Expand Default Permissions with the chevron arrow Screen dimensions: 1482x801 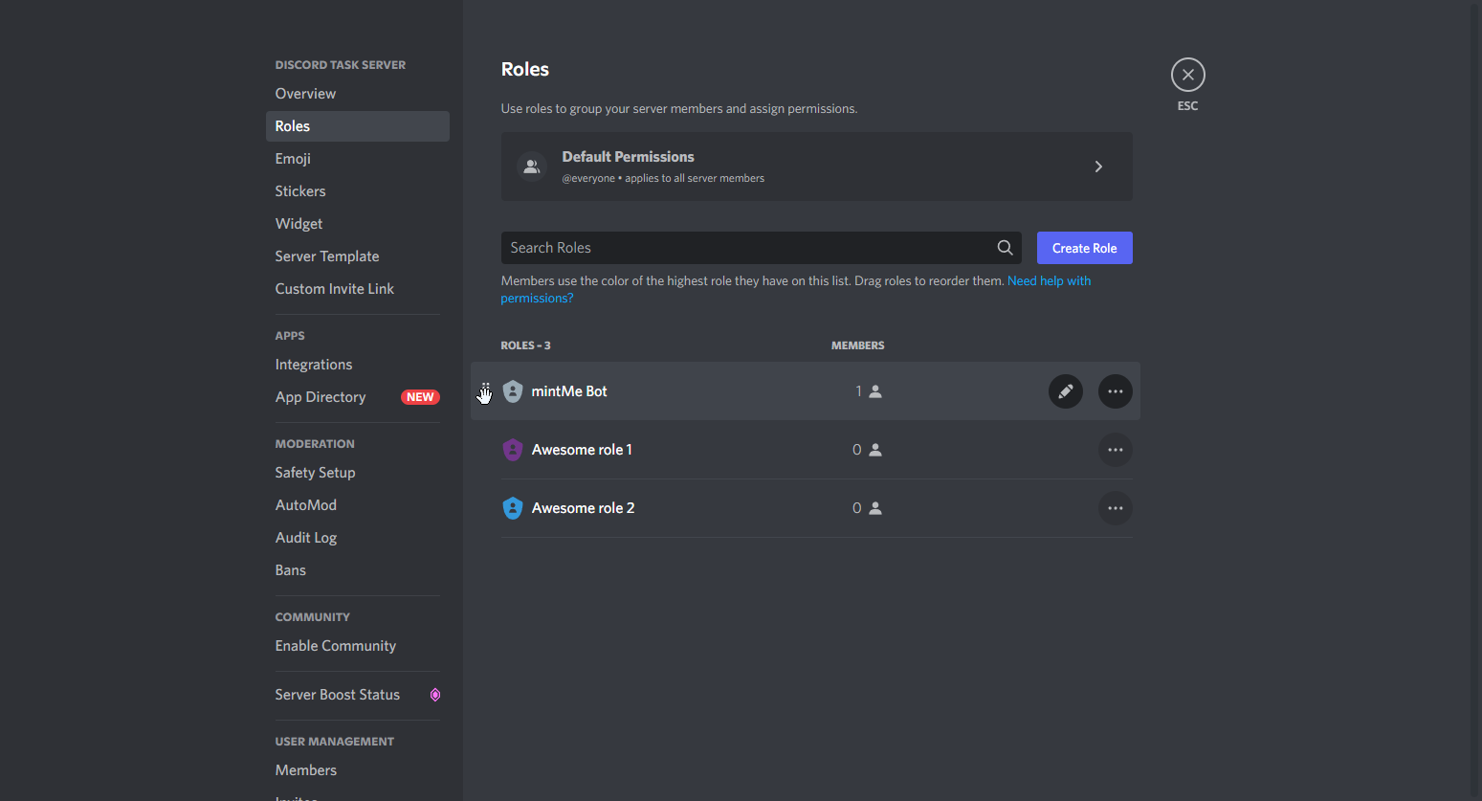(1098, 167)
